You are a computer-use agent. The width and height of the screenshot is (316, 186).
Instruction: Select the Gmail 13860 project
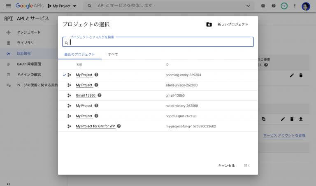86,95
